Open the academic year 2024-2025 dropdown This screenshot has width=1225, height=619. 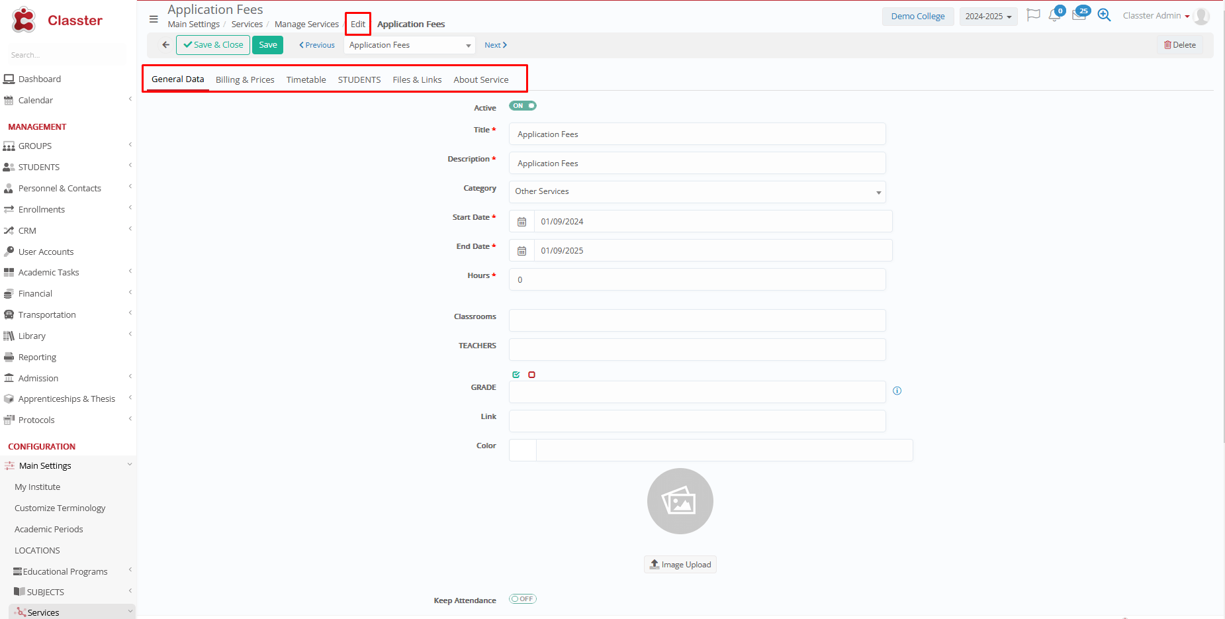point(988,17)
